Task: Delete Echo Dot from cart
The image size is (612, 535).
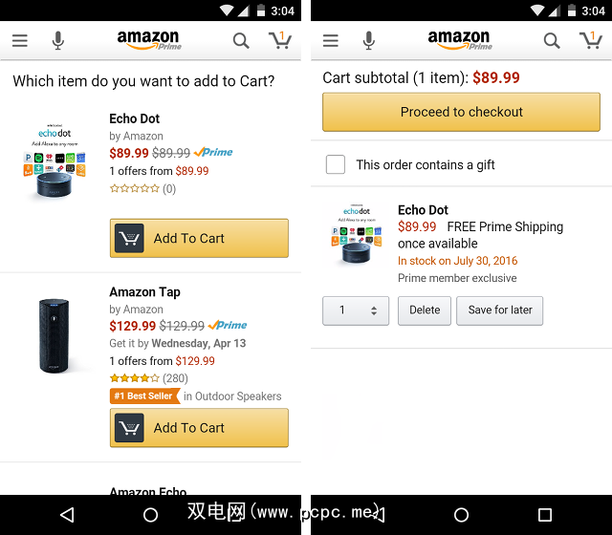Action: 425,310
